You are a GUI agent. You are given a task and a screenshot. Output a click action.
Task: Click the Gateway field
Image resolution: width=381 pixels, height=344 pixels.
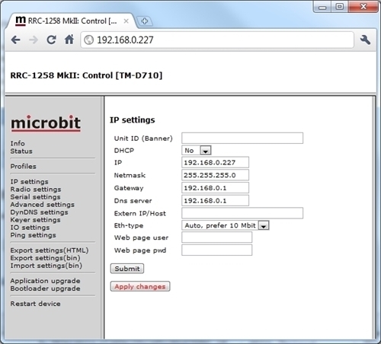coord(215,188)
